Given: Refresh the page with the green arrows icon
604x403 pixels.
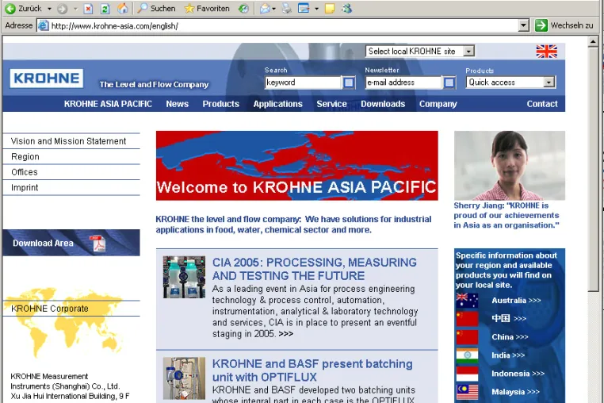Looking at the screenshot, I should pyautogui.click(x=105, y=9).
